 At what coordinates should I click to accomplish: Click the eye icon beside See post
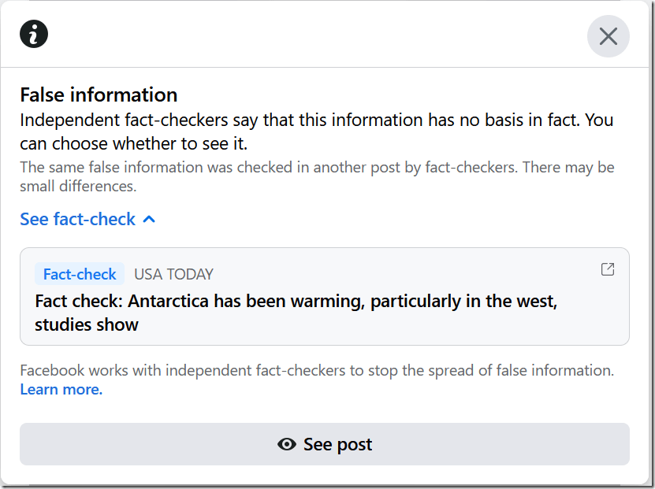tap(287, 444)
